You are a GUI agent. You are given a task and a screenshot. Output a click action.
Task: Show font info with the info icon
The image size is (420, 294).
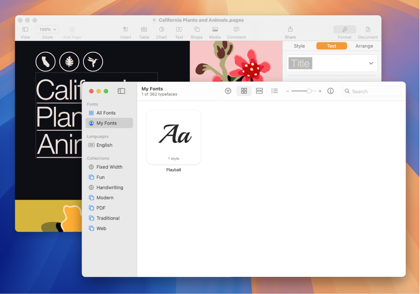330,91
